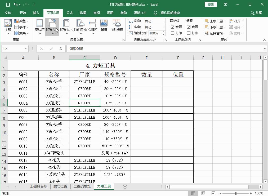Open the Selection Pane (选择窗格)

point(213,33)
